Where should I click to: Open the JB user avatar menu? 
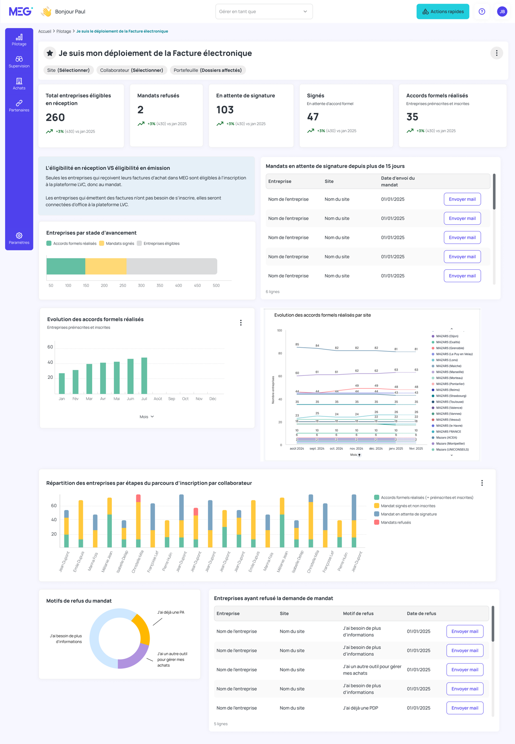(x=502, y=12)
